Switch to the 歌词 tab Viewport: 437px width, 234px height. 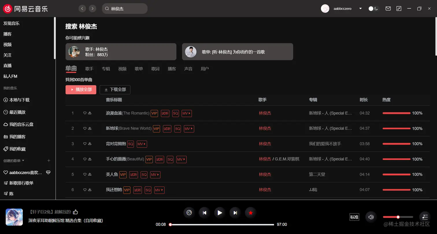[155, 69]
